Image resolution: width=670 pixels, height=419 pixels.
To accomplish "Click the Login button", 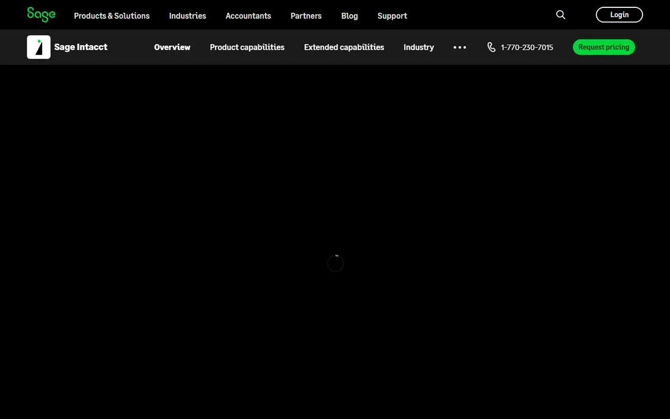I will coord(619,15).
